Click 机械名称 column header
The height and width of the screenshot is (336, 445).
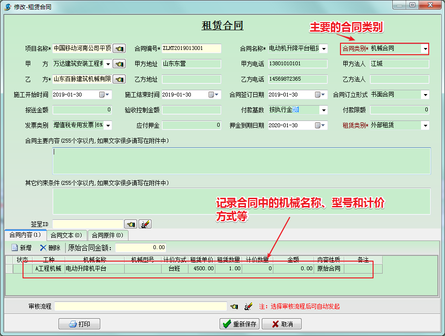[95, 260]
